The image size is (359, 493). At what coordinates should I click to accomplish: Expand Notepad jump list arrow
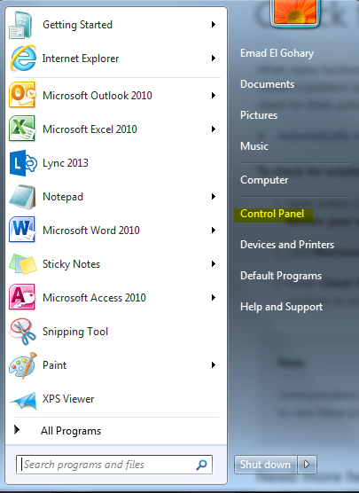(x=214, y=197)
